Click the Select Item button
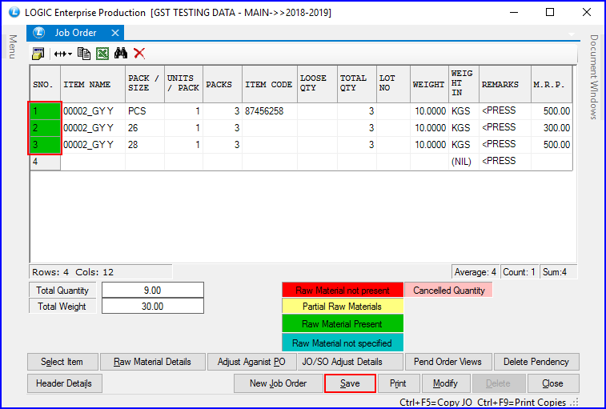 pyautogui.click(x=62, y=362)
